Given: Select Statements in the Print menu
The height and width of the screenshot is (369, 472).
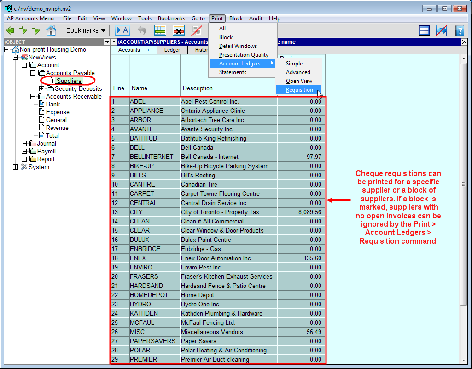Looking at the screenshot, I should (x=233, y=72).
